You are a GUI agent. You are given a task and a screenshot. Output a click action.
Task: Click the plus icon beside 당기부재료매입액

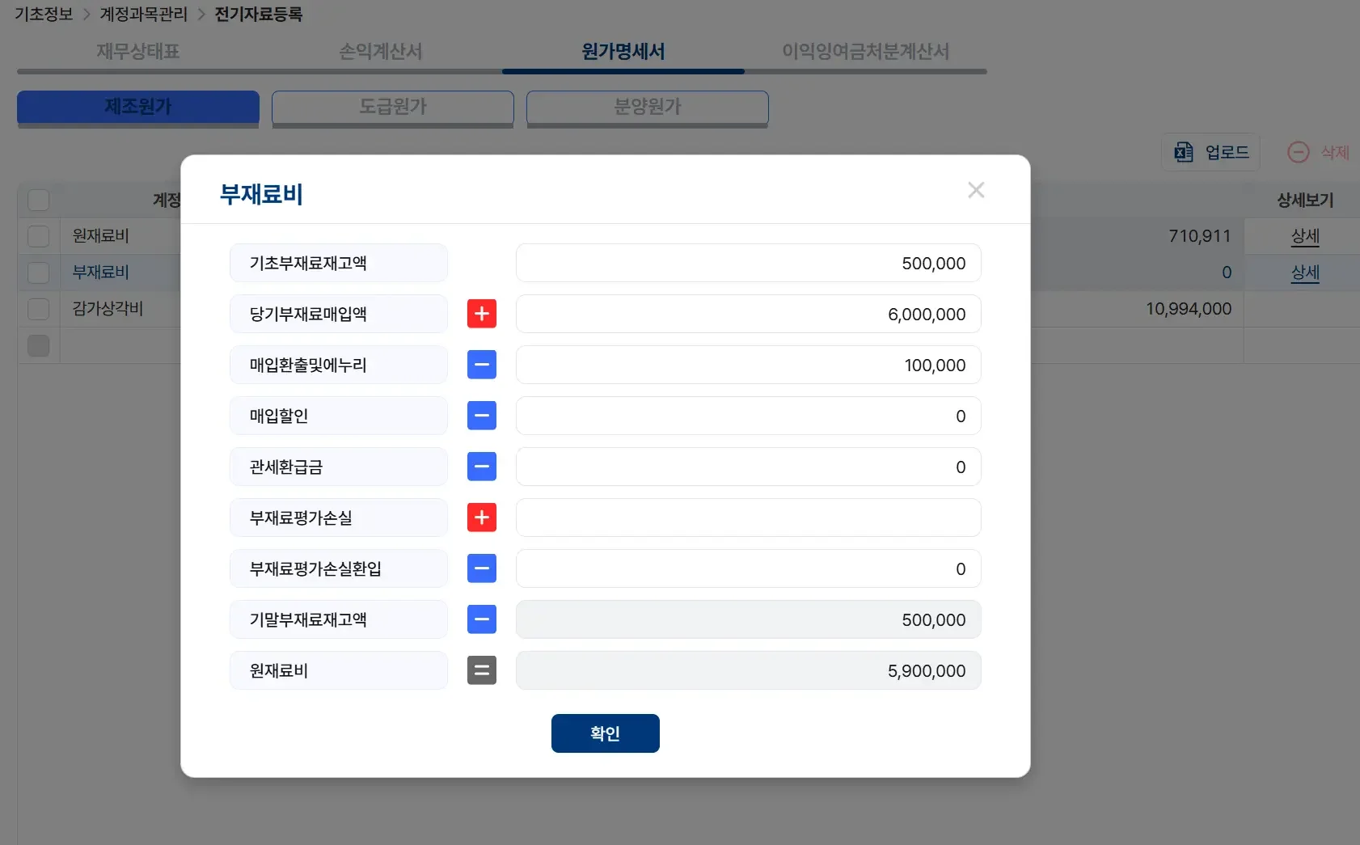pos(481,314)
